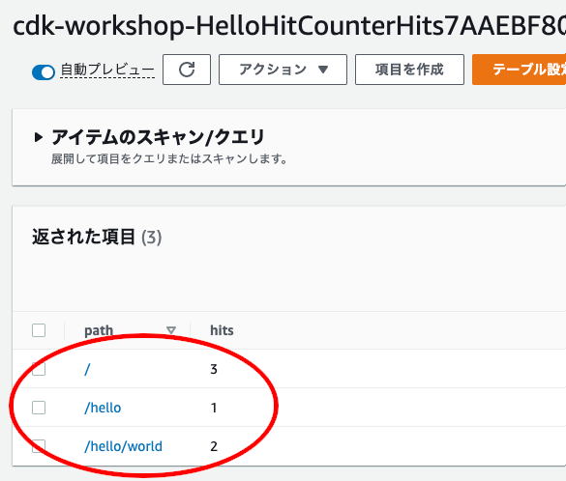
Task: Open the /hello/world path item link
Action: [x=124, y=446]
